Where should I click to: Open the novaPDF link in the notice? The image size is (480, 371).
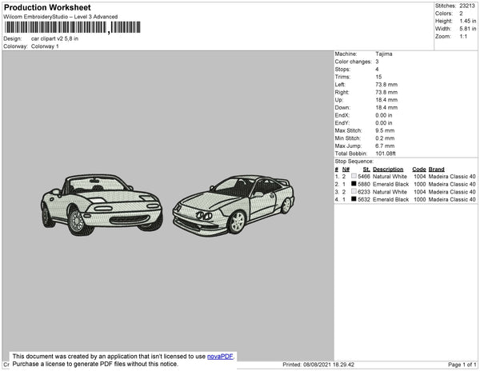point(222,357)
